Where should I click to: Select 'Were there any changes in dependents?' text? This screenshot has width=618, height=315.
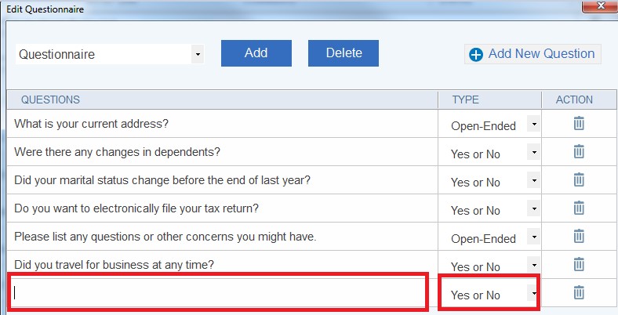pyautogui.click(x=117, y=151)
